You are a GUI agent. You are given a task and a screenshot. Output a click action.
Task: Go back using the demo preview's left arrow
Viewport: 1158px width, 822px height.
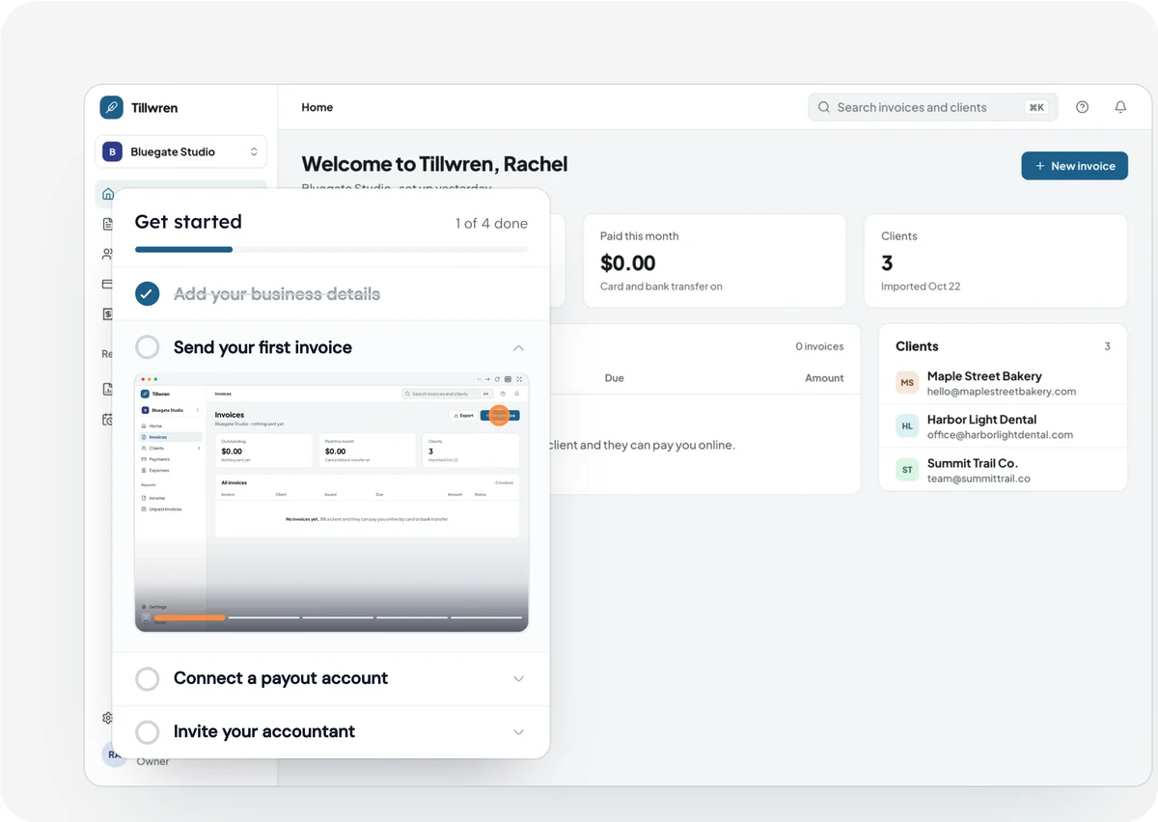(480, 379)
